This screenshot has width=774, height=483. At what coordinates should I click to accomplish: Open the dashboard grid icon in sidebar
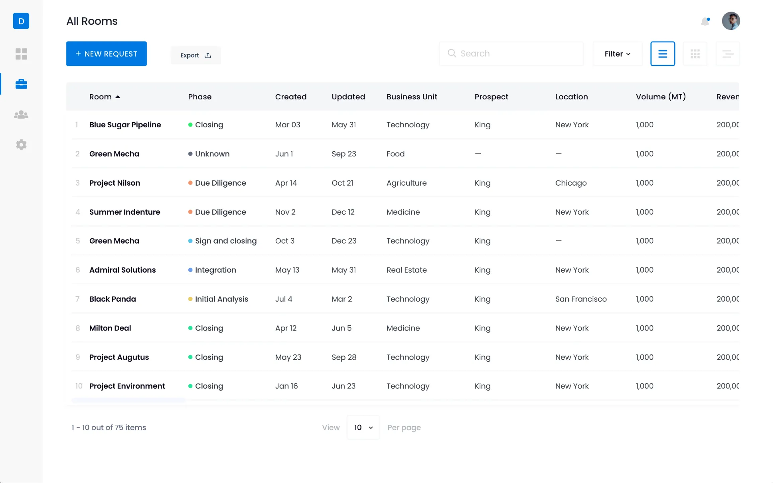tap(21, 54)
